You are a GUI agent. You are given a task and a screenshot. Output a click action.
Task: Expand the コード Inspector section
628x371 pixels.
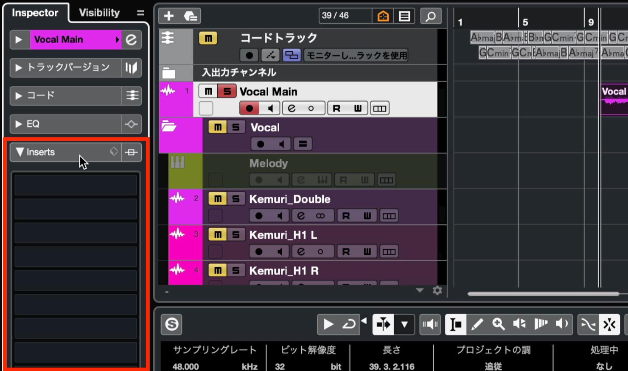tap(19, 96)
